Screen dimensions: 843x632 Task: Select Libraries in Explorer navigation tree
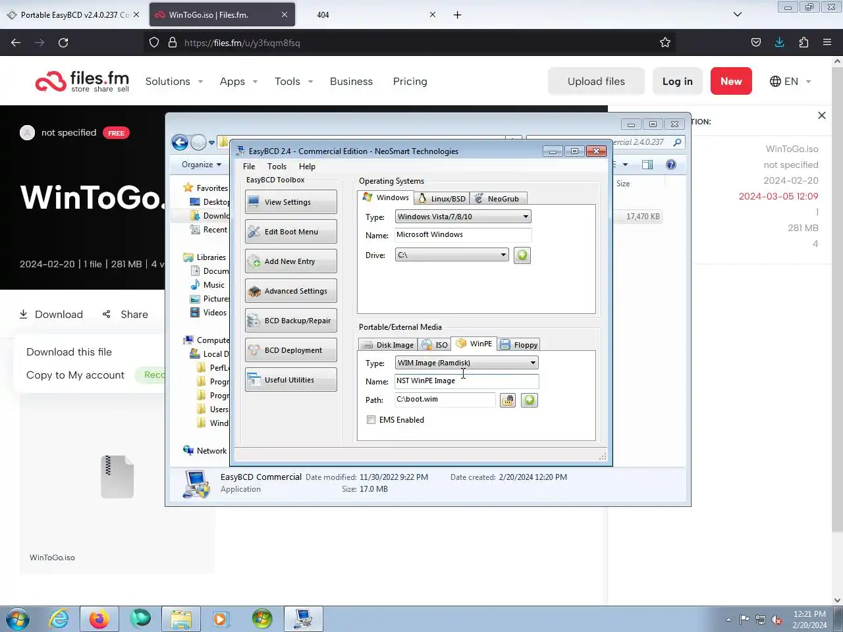pos(211,257)
